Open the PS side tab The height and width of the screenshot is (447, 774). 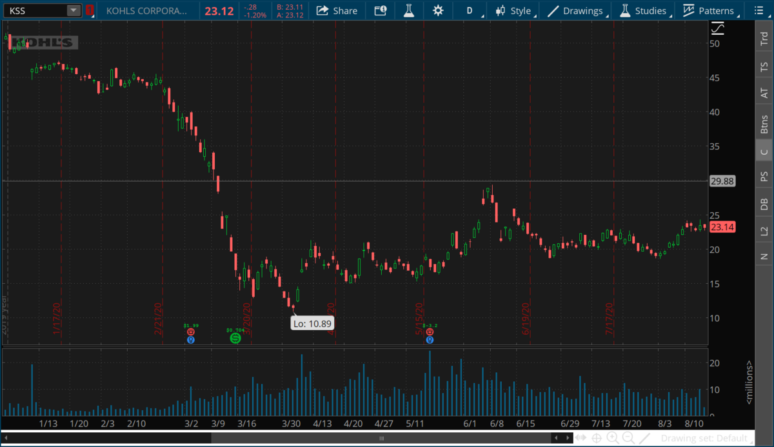coord(764,177)
